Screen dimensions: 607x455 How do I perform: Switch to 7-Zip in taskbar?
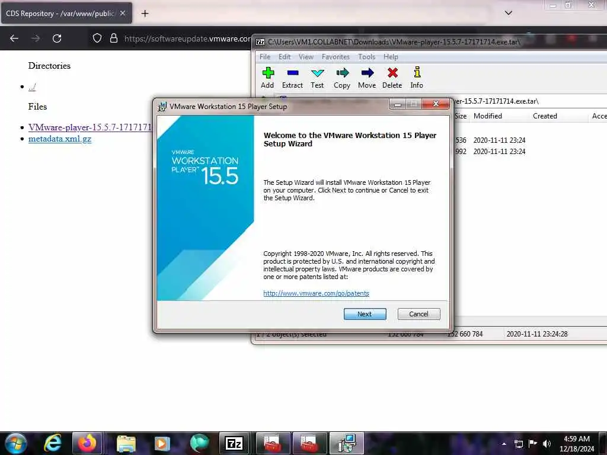coord(234,443)
